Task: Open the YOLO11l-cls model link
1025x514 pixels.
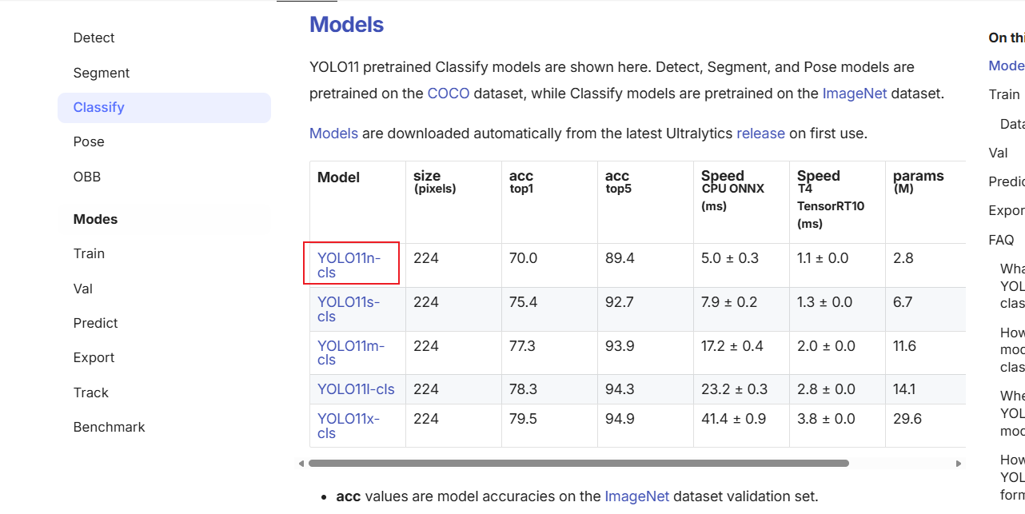Action: 356,389
